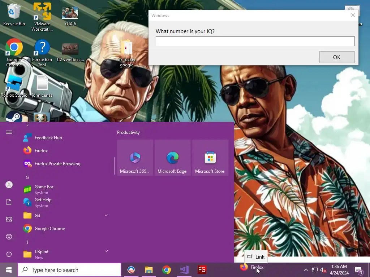Image resolution: width=370 pixels, height=277 pixels.
Task: Click the Power icon in Start
Action: 9,254
